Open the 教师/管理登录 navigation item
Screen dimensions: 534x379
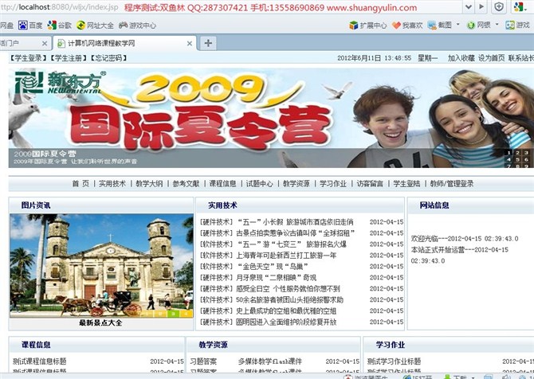pos(452,184)
